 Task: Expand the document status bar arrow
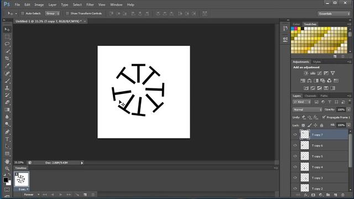(82, 163)
